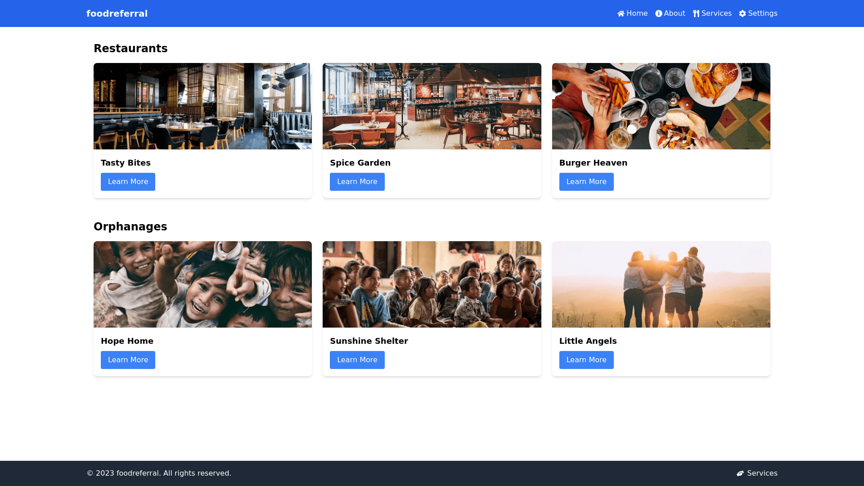Click the Hope Home orphanage photo
Screen dimensions: 864x486
[202, 284]
